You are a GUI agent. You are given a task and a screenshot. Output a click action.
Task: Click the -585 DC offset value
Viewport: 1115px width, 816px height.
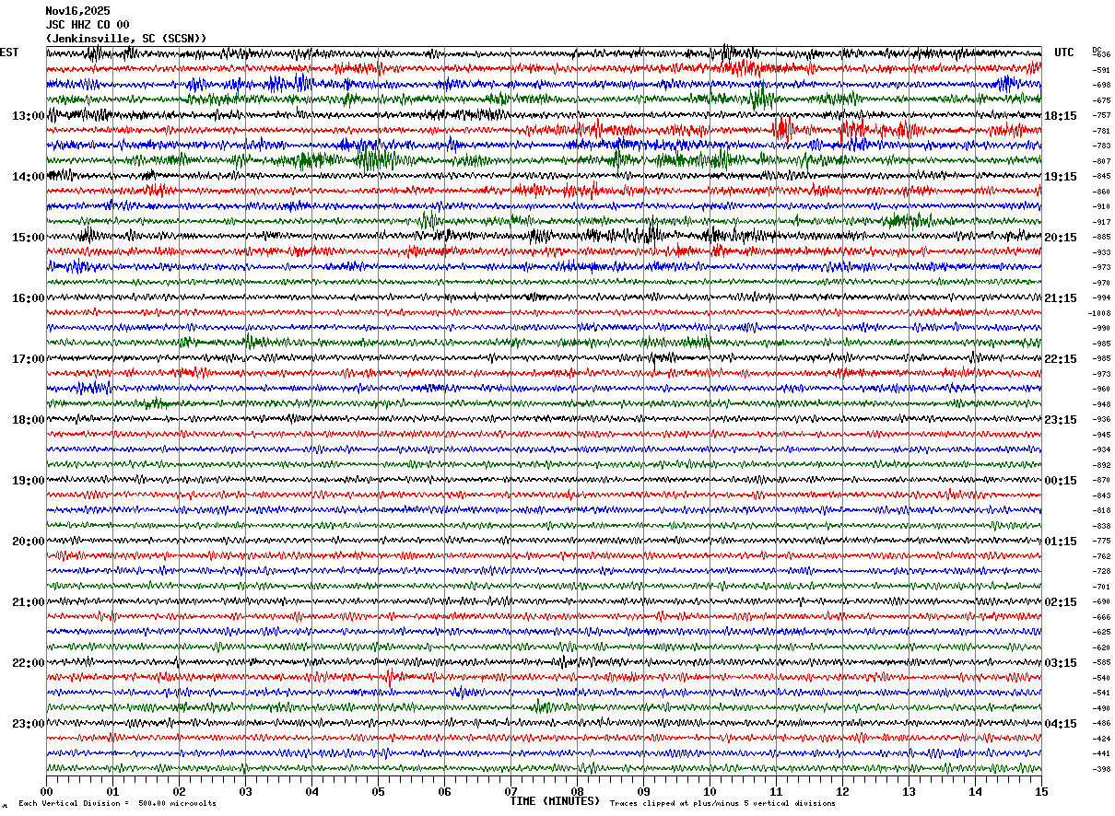(x=1101, y=663)
